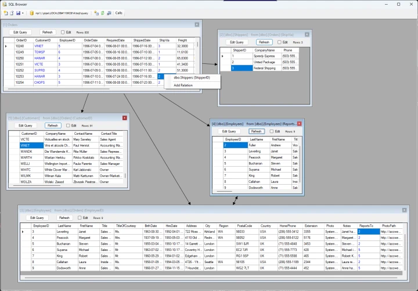418x291 pixels.
Task: Select Peacock in Employees window 4
Action: (258, 157)
